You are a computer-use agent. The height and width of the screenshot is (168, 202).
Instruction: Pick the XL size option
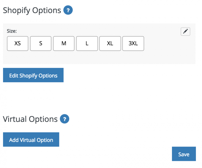point(110,44)
